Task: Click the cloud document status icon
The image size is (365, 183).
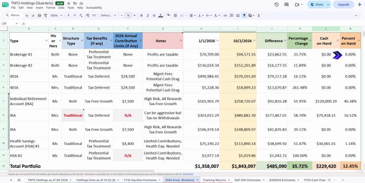Action: coord(81,4)
